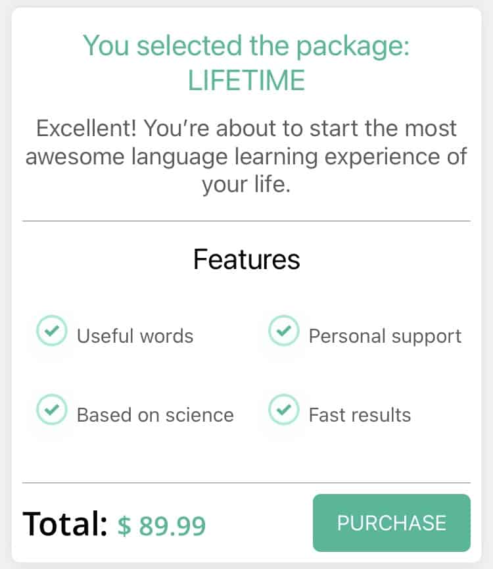
Task: Click the 'You selected the package' heading
Action: (246, 46)
